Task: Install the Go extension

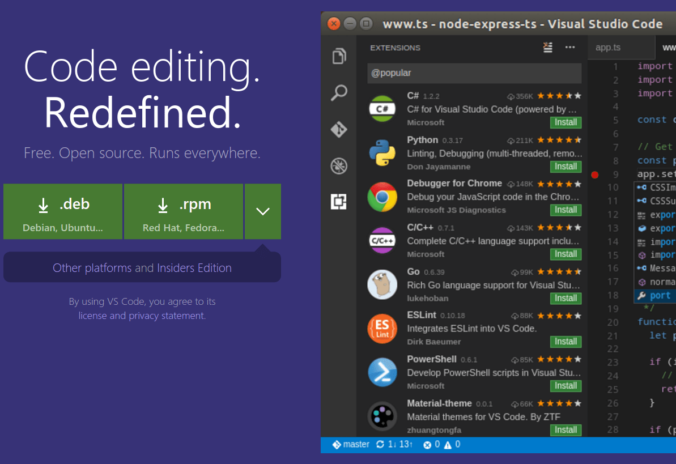Action: (x=566, y=298)
